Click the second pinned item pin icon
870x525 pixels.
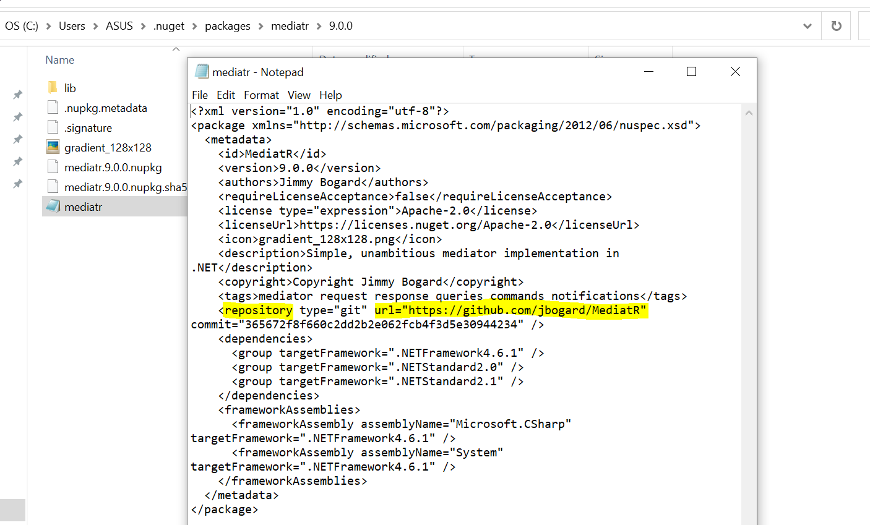pyautogui.click(x=18, y=117)
